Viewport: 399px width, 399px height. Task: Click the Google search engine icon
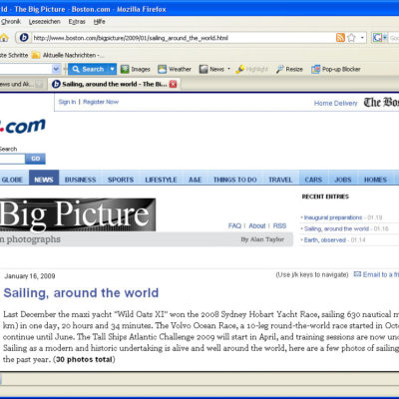378,38
